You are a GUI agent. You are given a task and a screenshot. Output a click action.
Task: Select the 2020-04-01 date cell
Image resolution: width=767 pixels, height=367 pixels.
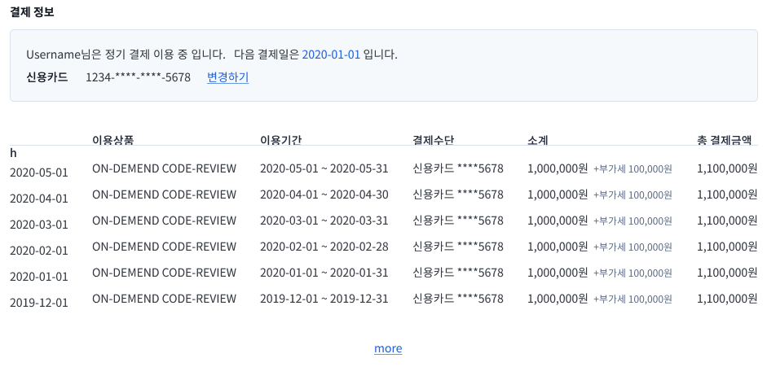click(x=39, y=199)
